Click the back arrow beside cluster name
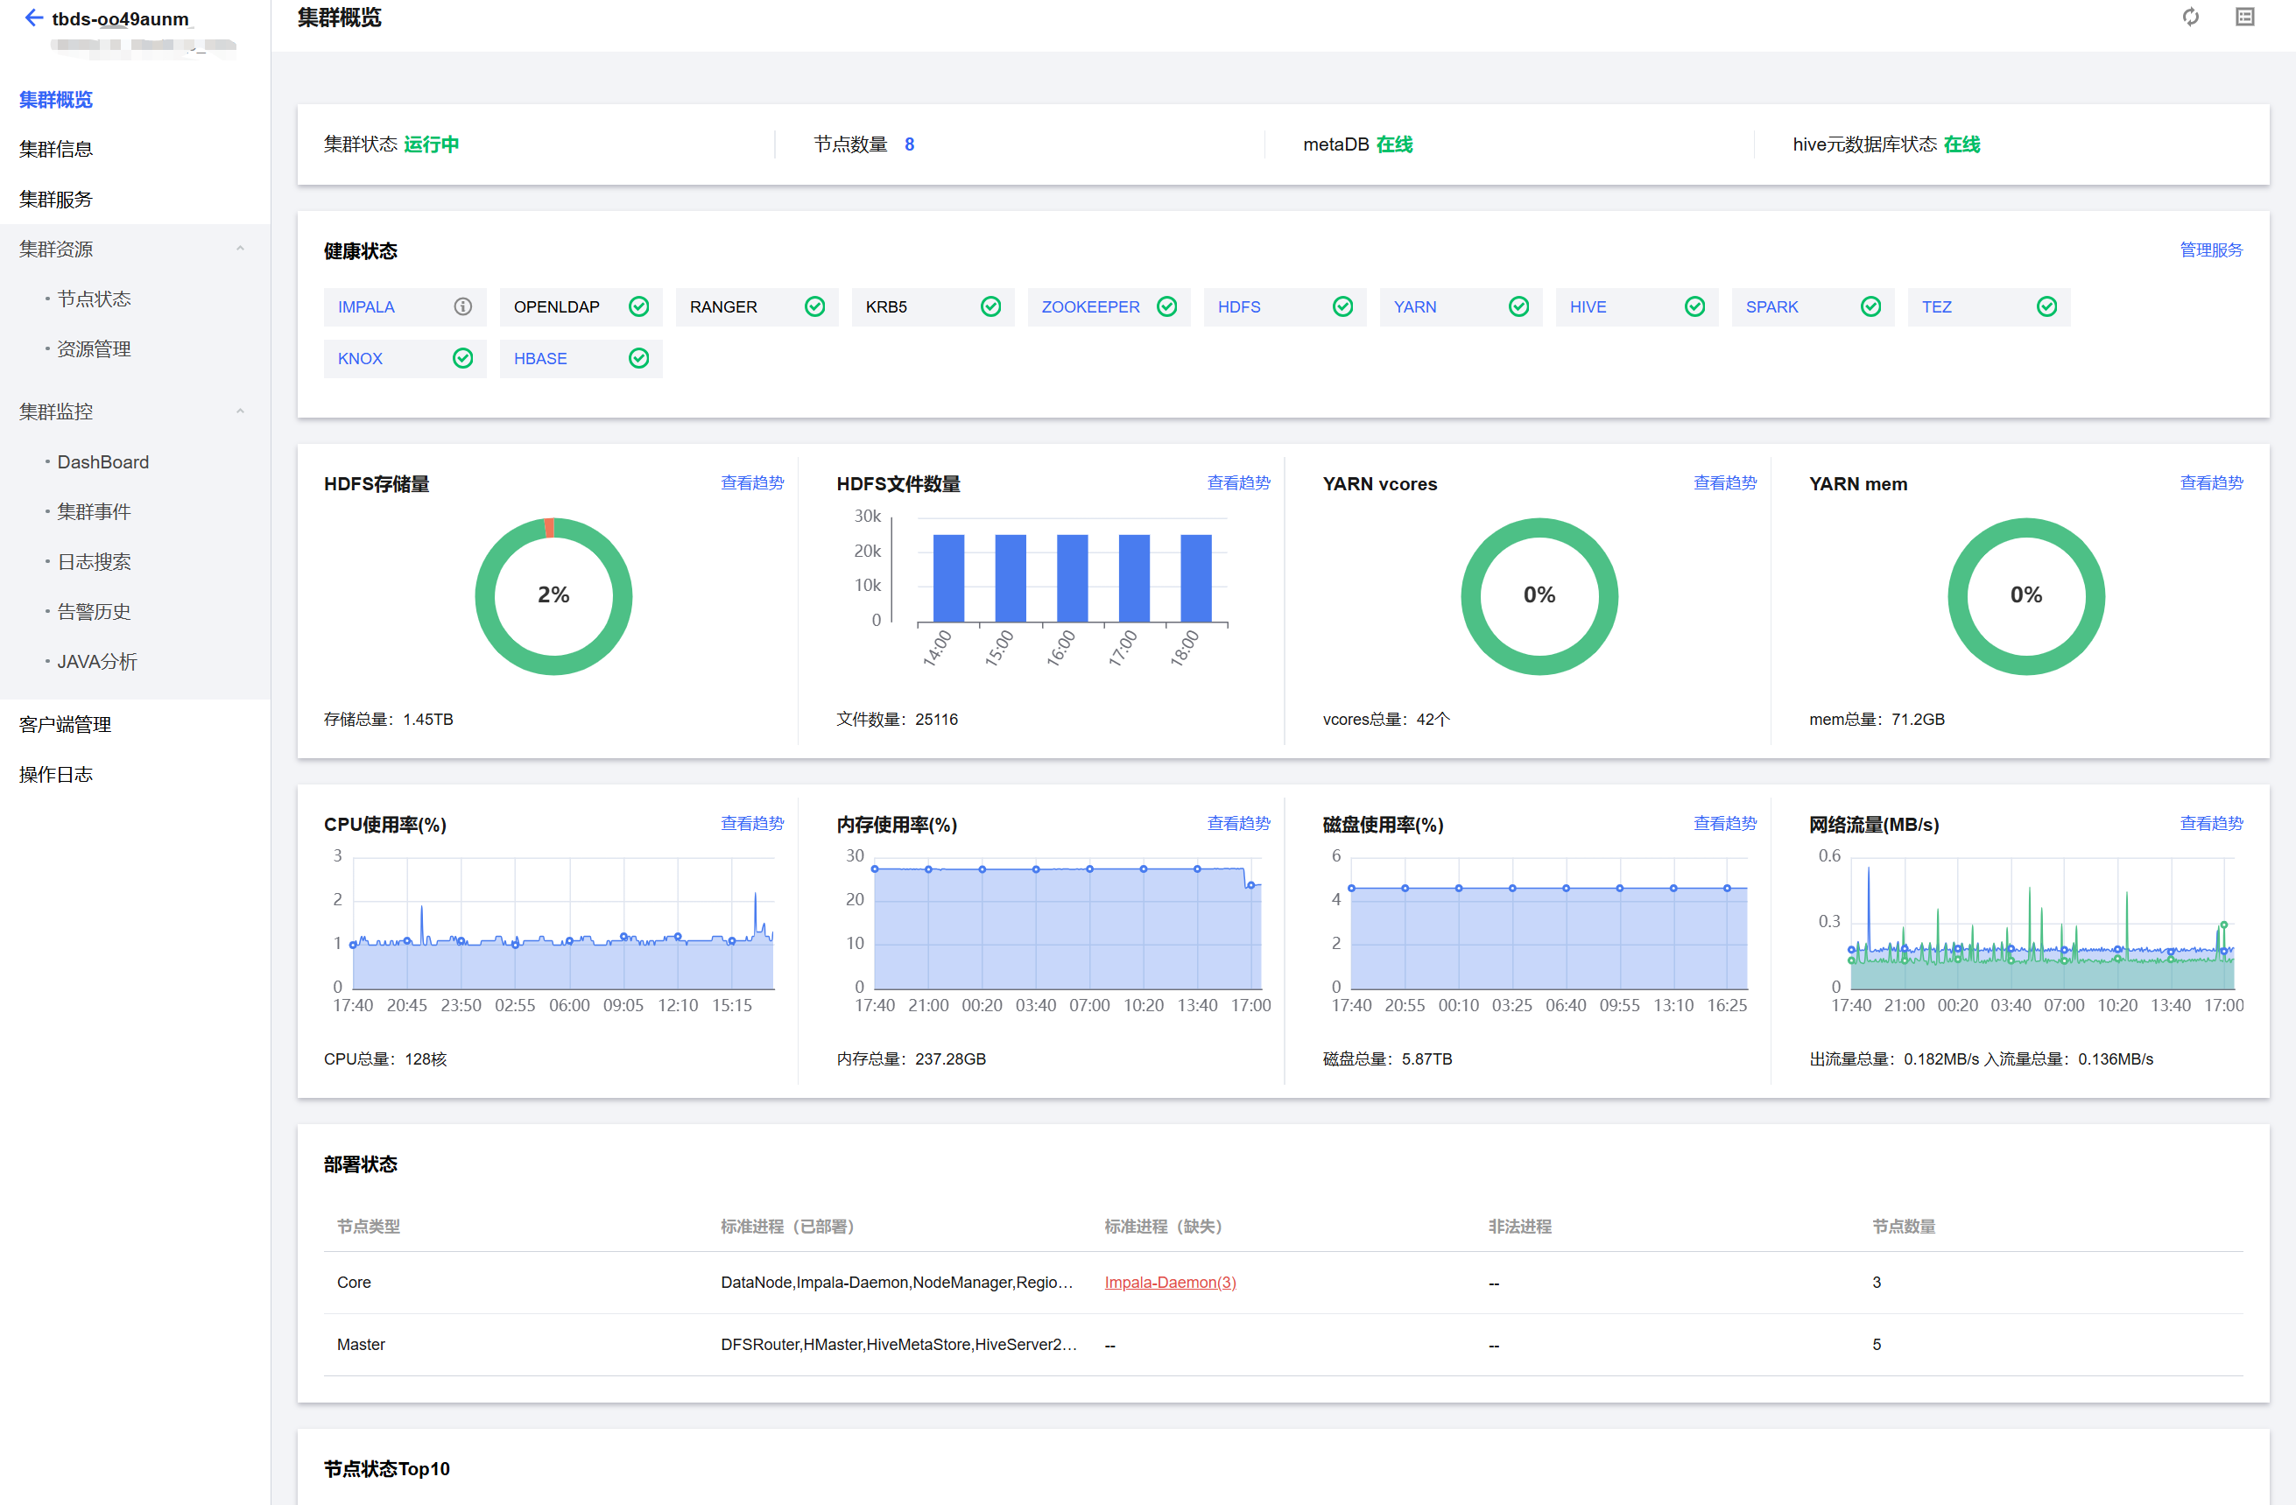The image size is (2296, 1505). coord(34,18)
